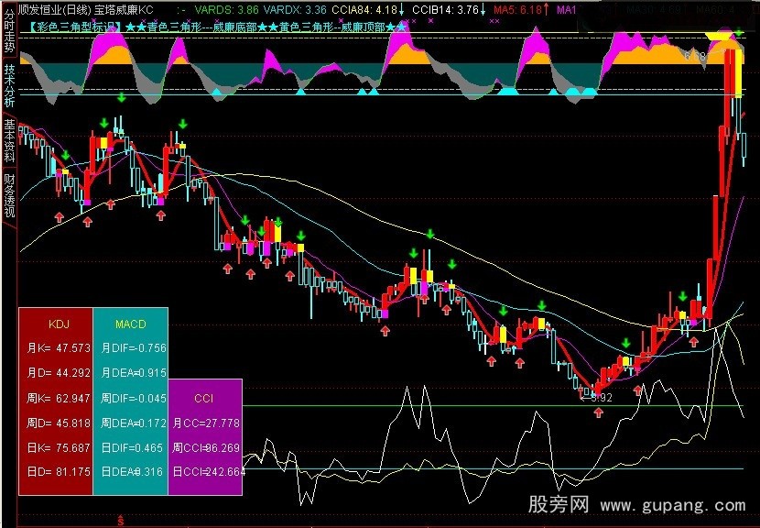Select the 日CCI=242.664 reading
Viewport: 760px width, 528px height.
coord(209,471)
